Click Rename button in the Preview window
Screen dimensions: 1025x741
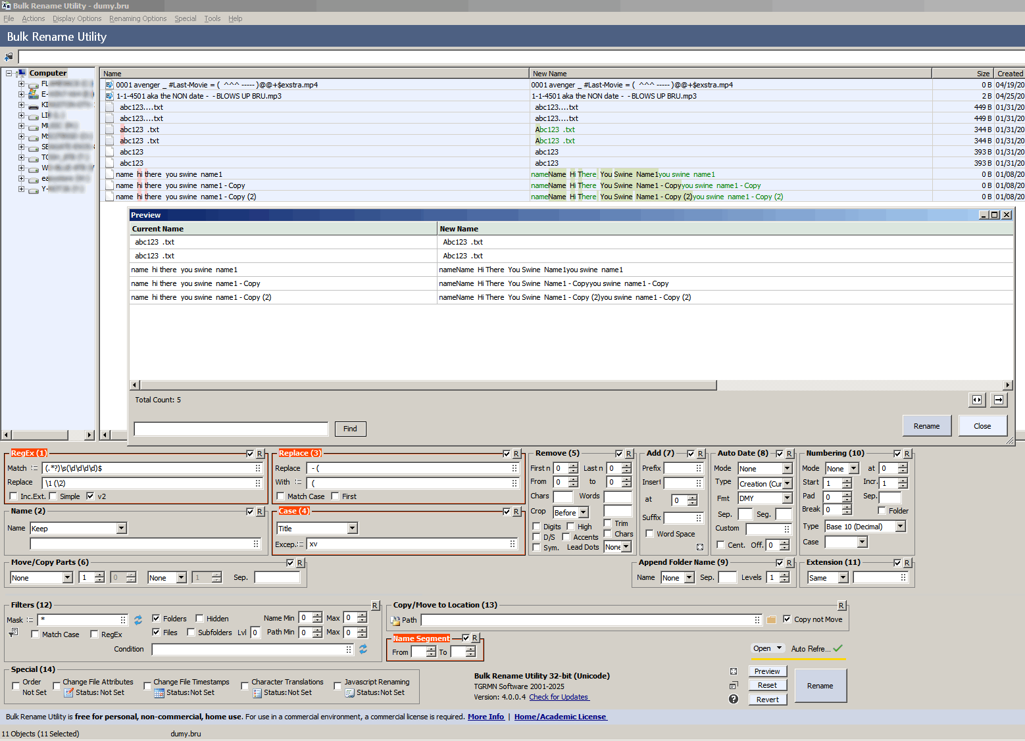click(927, 426)
